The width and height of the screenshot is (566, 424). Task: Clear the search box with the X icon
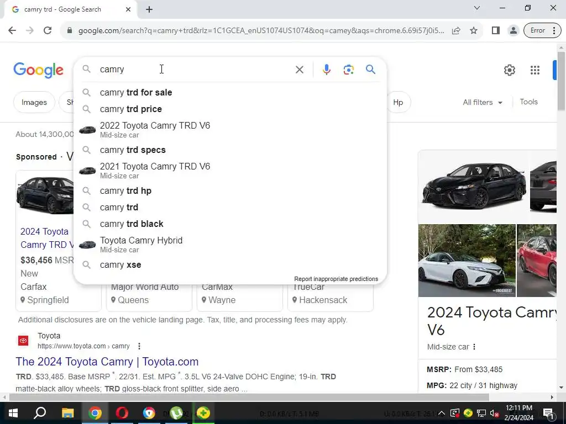pos(299,70)
